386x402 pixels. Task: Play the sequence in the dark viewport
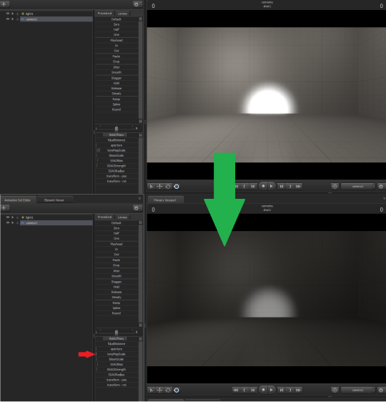pyautogui.click(x=272, y=390)
